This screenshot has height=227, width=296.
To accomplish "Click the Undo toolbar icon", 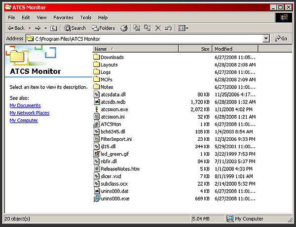I will [x=168, y=28].
